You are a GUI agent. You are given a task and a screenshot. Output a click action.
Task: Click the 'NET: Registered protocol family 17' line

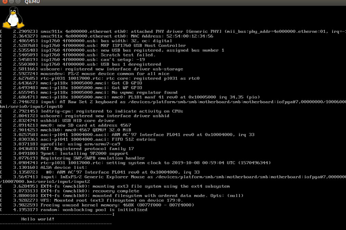tap(67, 149)
